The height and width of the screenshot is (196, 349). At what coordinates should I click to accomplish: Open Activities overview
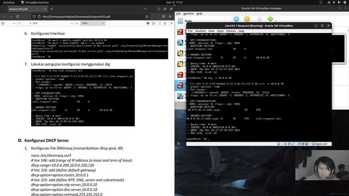click(9, 2)
